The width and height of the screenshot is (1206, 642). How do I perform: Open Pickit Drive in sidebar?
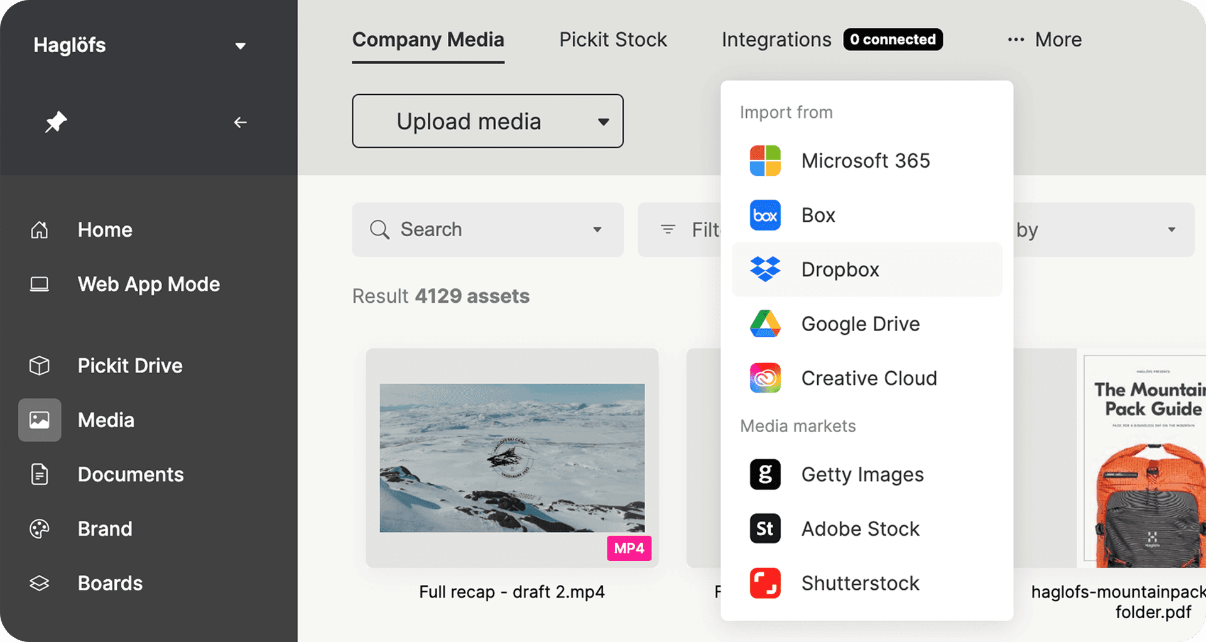130,366
